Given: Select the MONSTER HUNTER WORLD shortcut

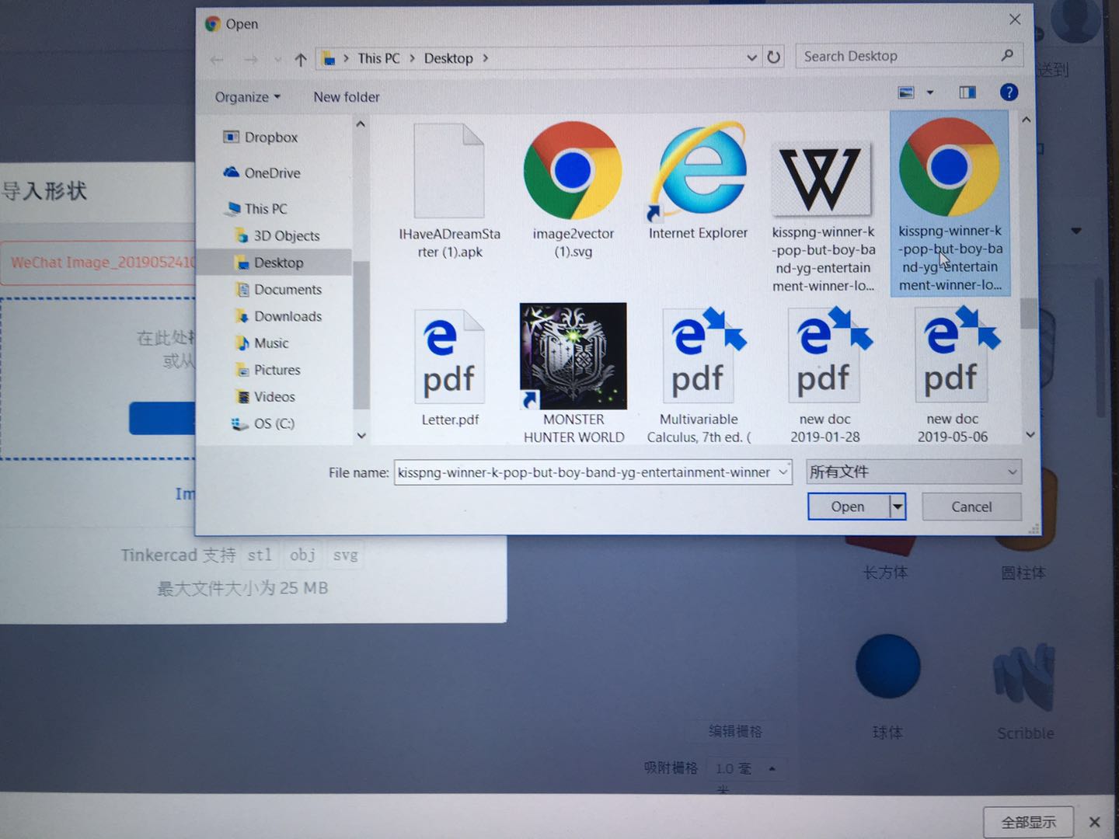Looking at the screenshot, I should click(x=573, y=374).
